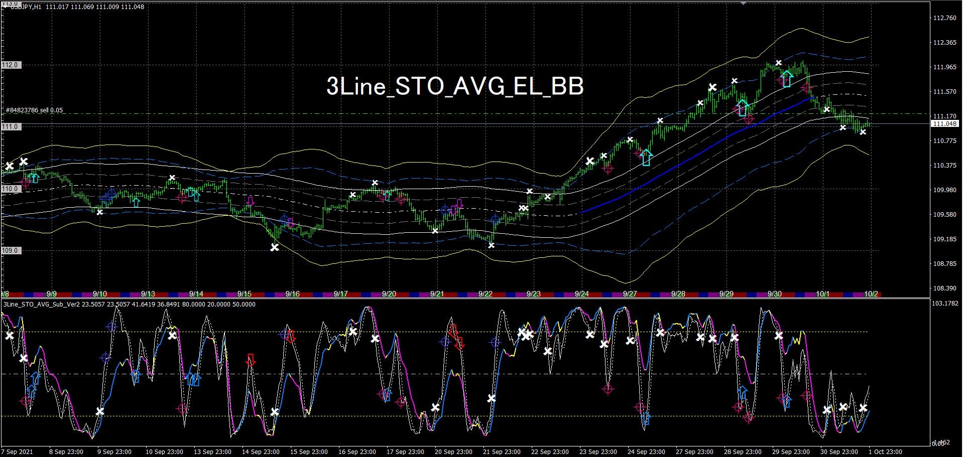963x457 pixels.
Task: Click the 9/22 date marker on session bar
Action: click(x=486, y=294)
